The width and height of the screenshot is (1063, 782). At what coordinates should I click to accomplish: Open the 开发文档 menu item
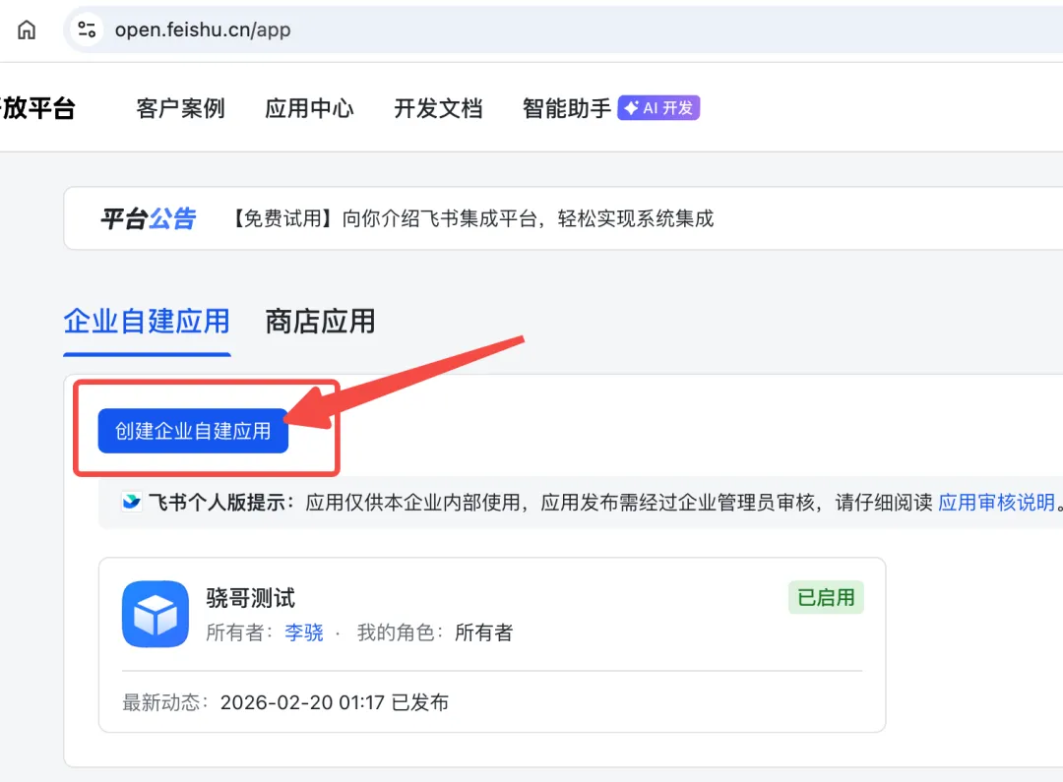coord(438,108)
